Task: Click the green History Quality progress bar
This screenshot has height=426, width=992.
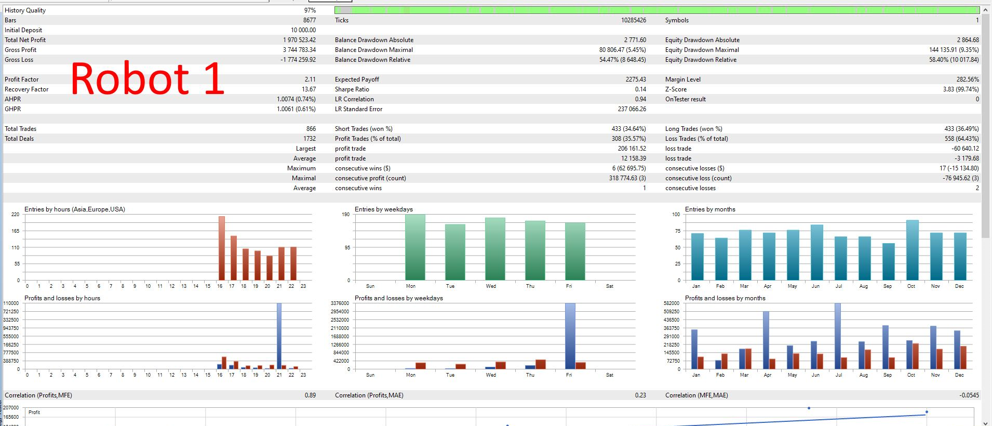Action: click(x=657, y=10)
